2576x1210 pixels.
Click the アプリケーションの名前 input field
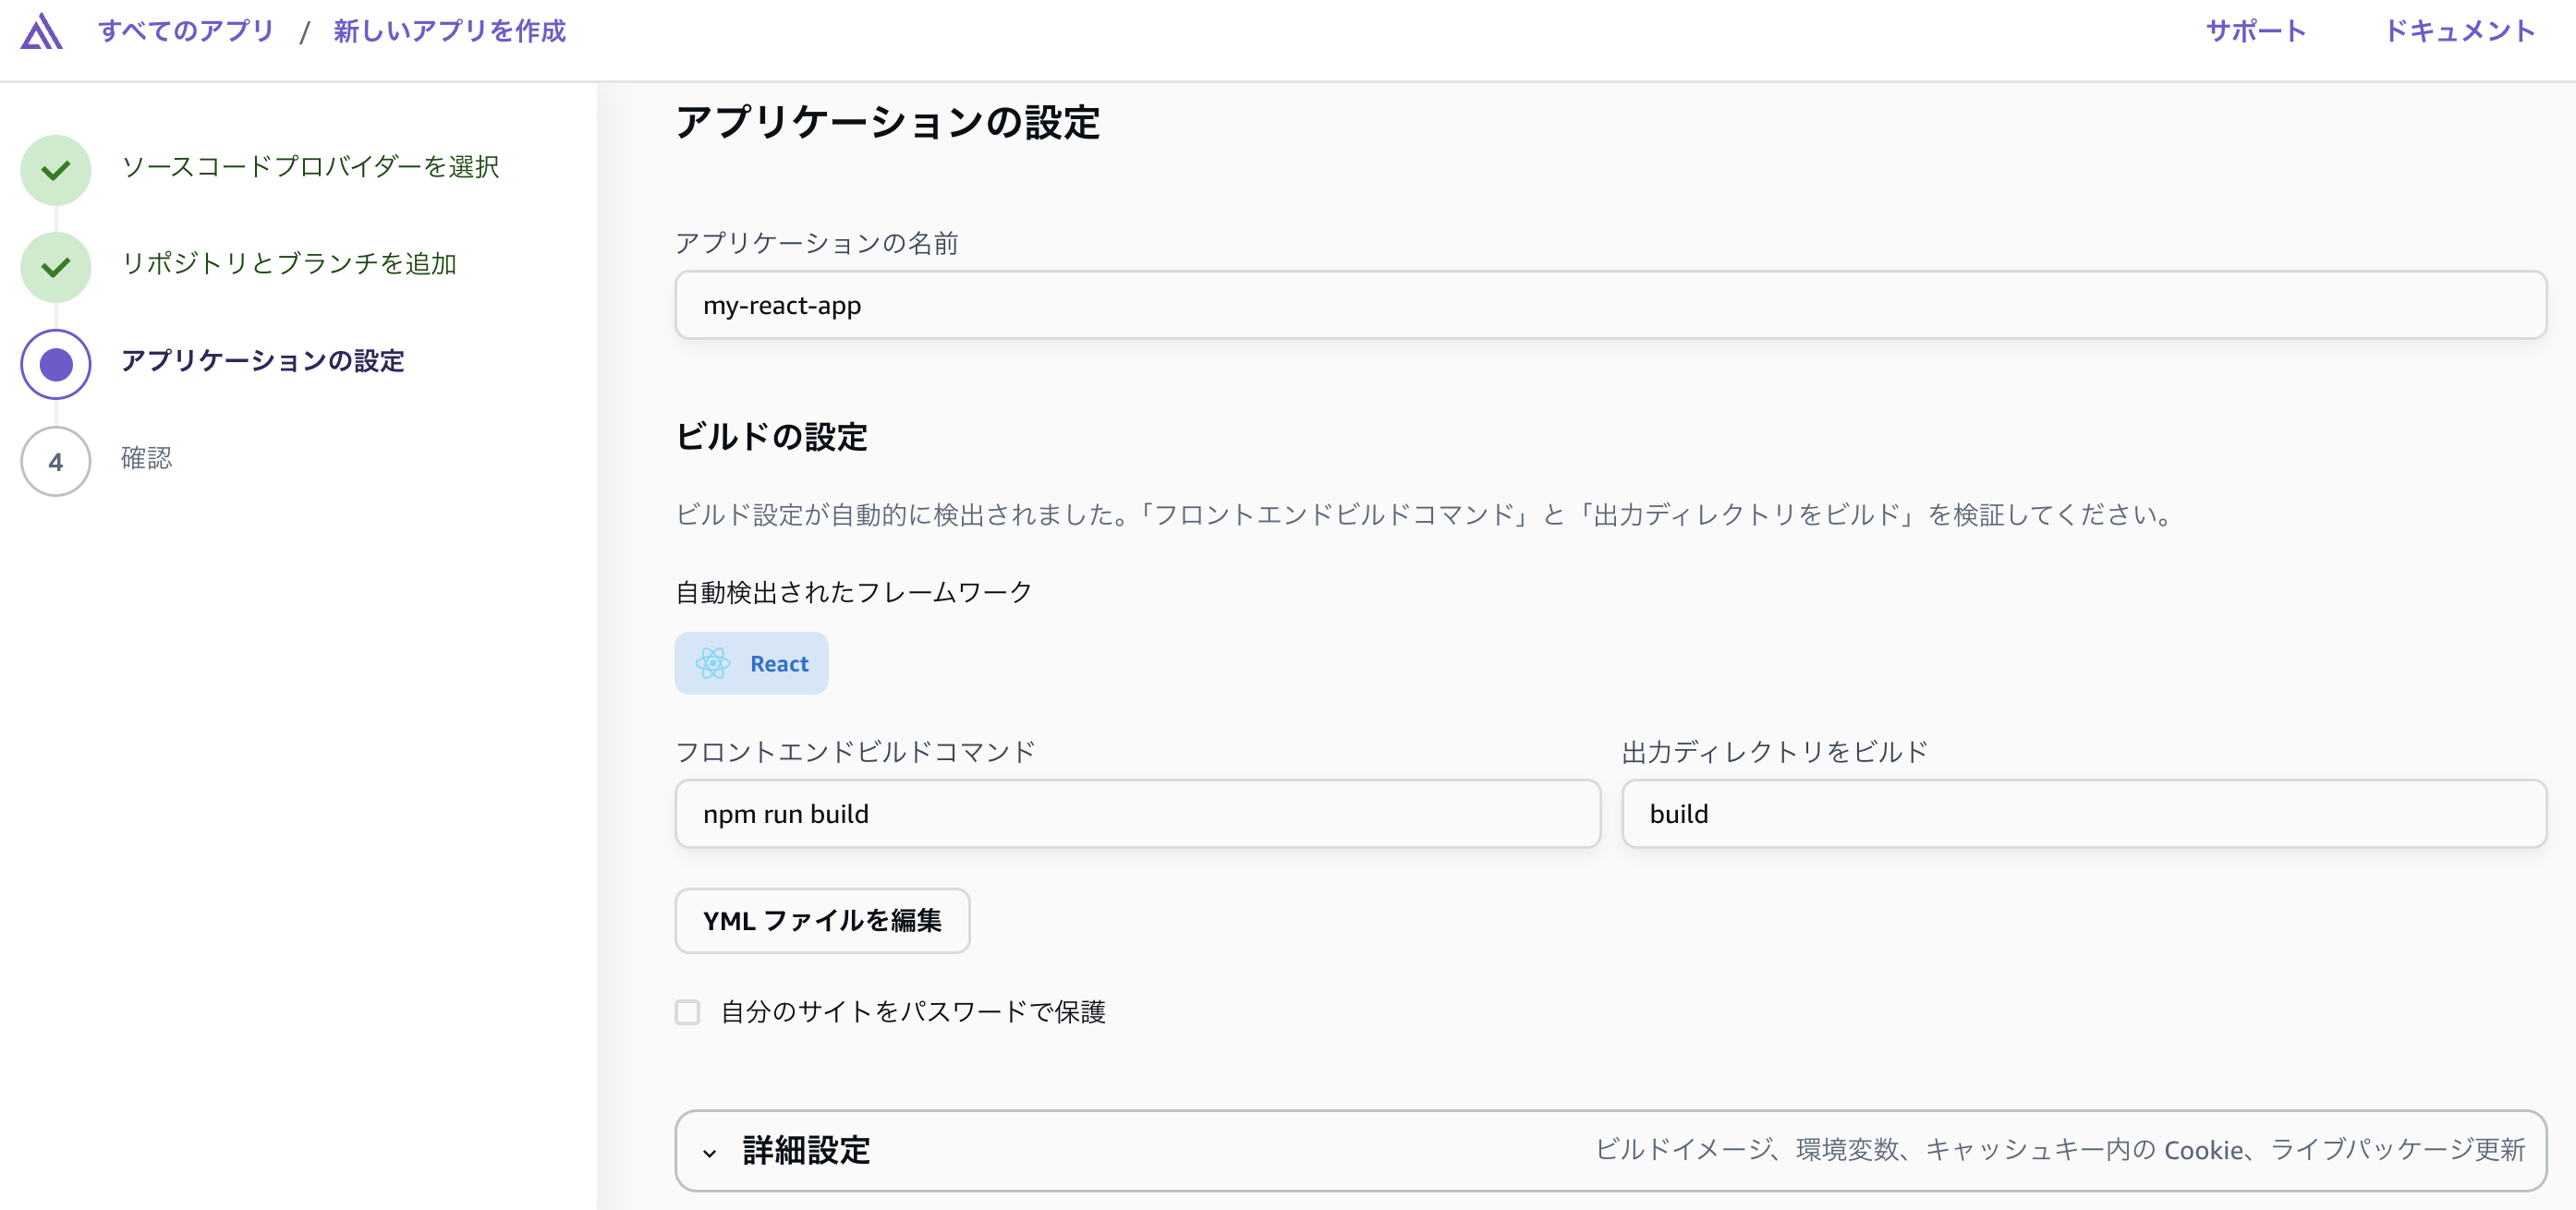[x=1610, y=305]
